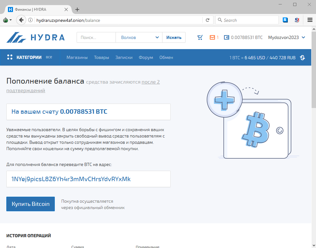
Task: Reload the page with refresh icon
Action: tap(208, 20)
